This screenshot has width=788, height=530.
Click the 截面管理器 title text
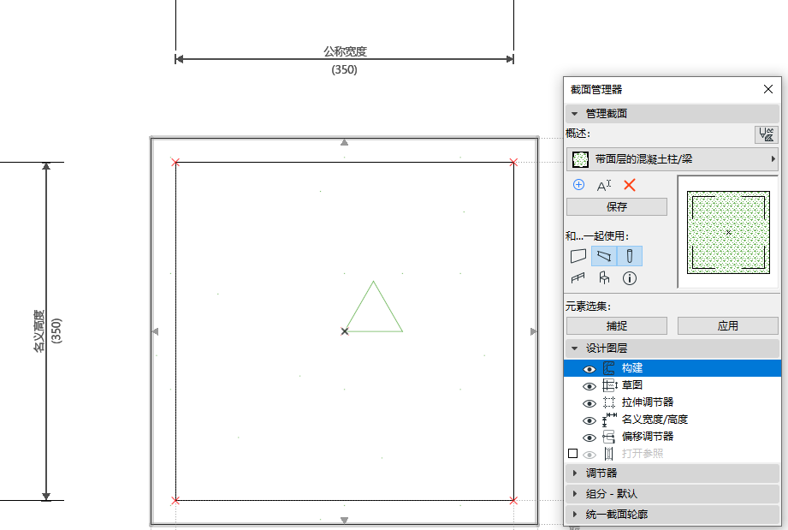click(596, 90)
